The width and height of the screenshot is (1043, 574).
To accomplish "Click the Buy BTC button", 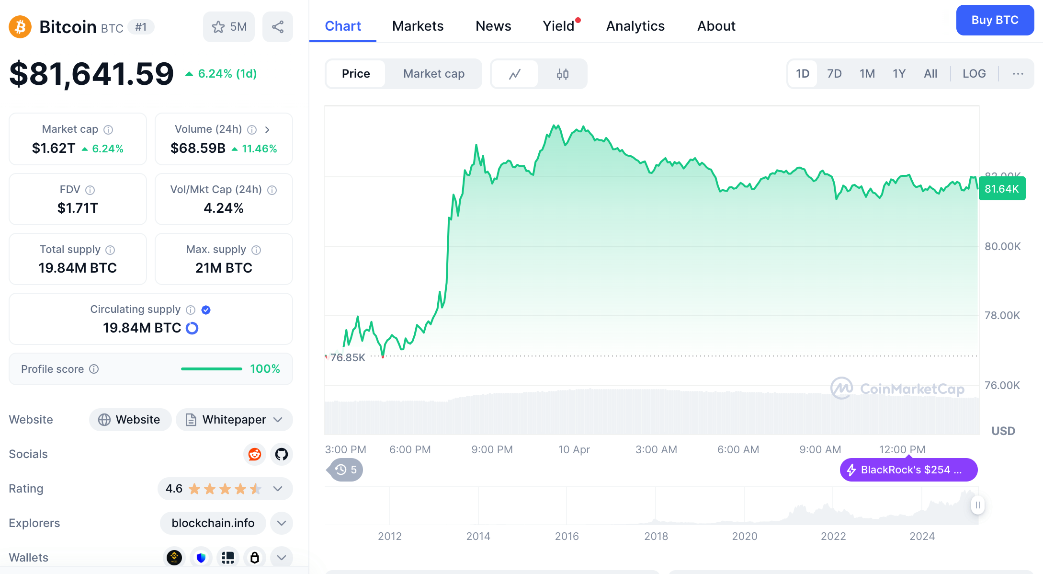I will click(995, 20).
